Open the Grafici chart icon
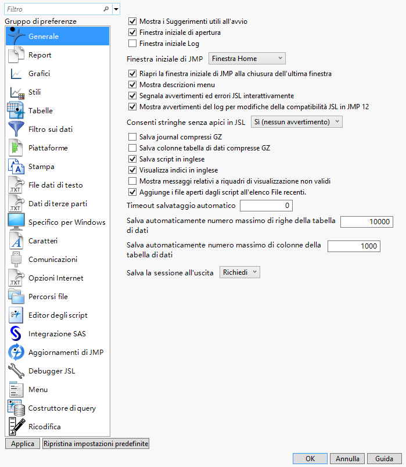The width and height of the screenshot is (406, 467). [16, 74]
